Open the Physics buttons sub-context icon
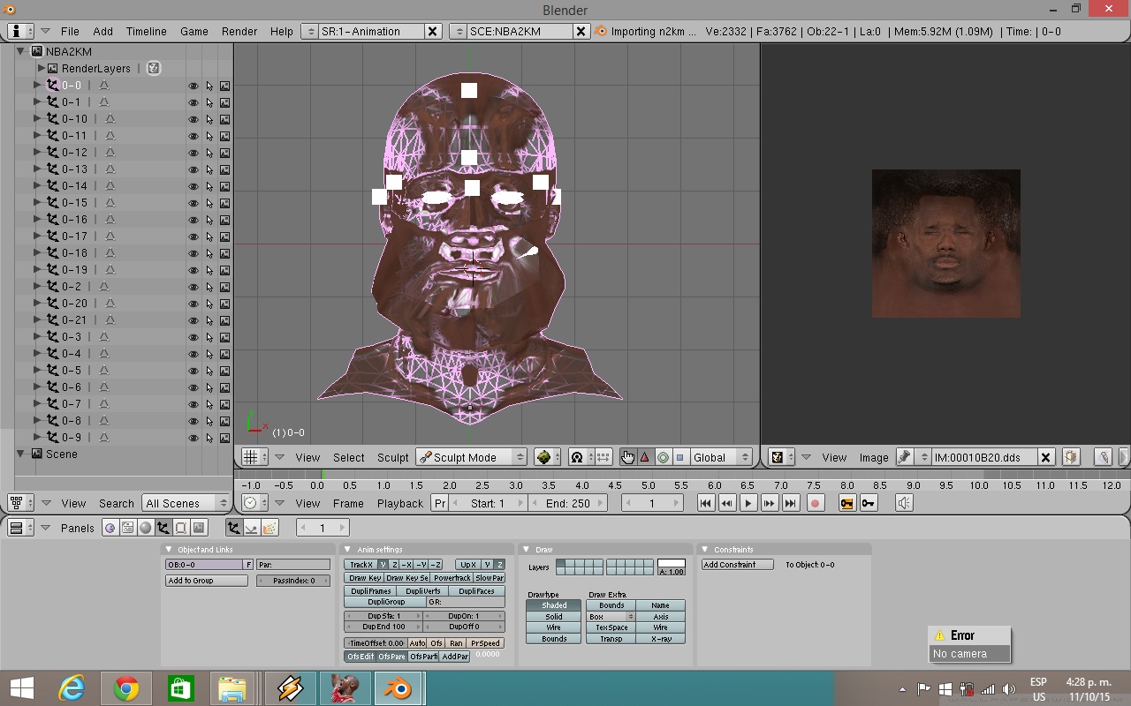Image resolution: width=1131 pixels, height=706 pixels. (x=251, y=528)
